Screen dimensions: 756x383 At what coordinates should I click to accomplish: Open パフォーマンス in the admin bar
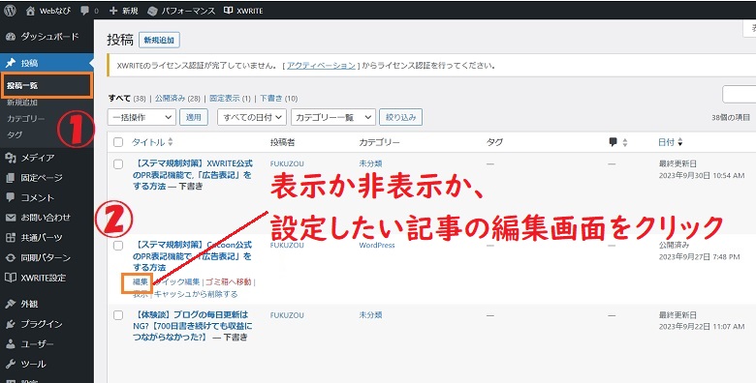pos(181,11)
